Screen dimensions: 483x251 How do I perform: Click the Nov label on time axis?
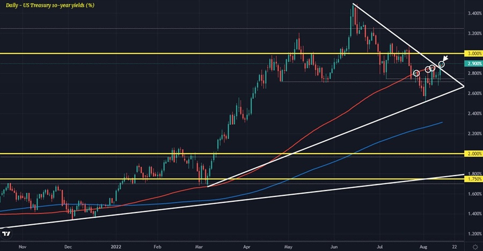[22, 247]
